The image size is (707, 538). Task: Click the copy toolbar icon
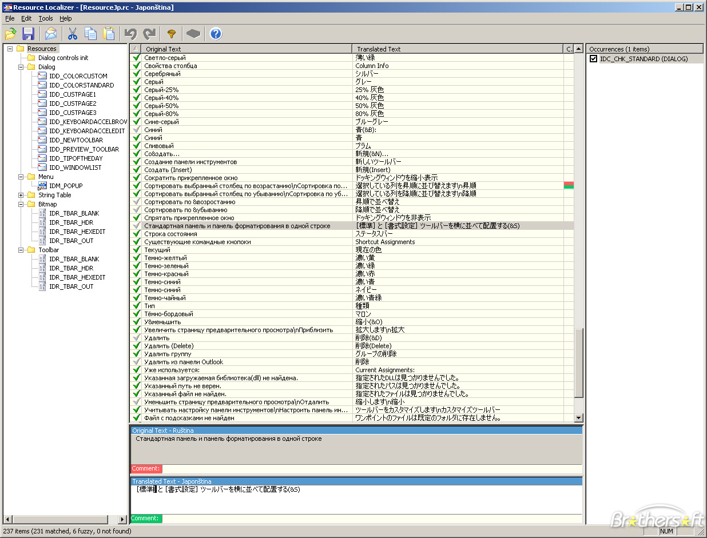[90, 34]
